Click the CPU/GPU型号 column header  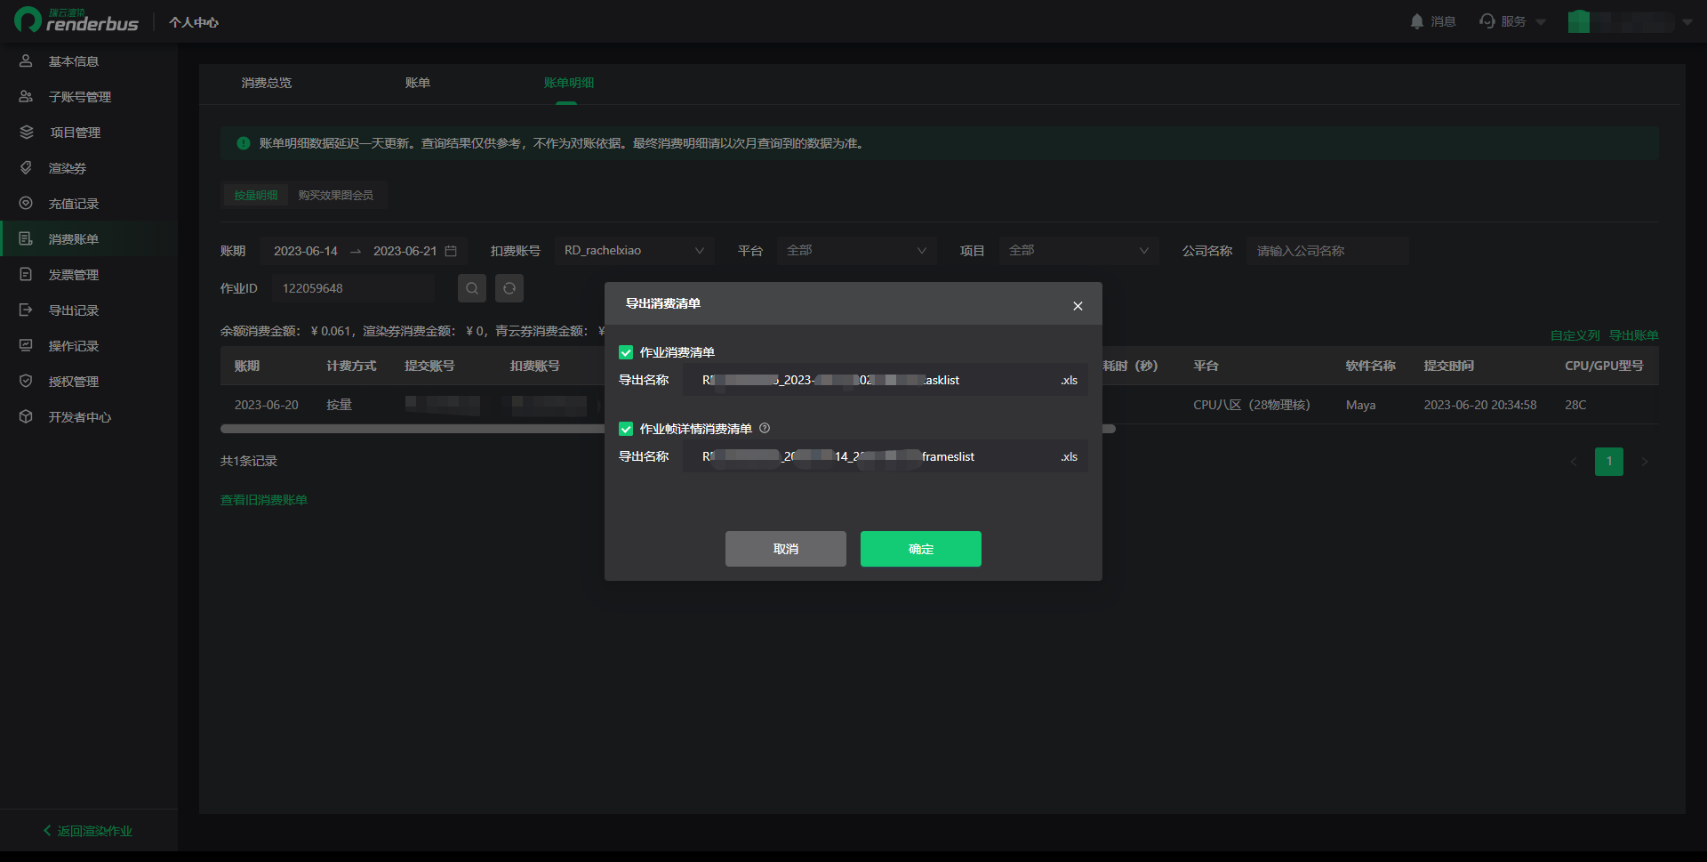(1604, 366)
